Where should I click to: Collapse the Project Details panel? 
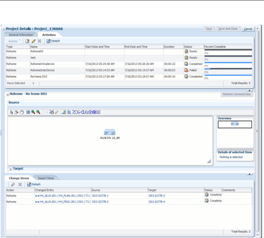tap(4, 29)
